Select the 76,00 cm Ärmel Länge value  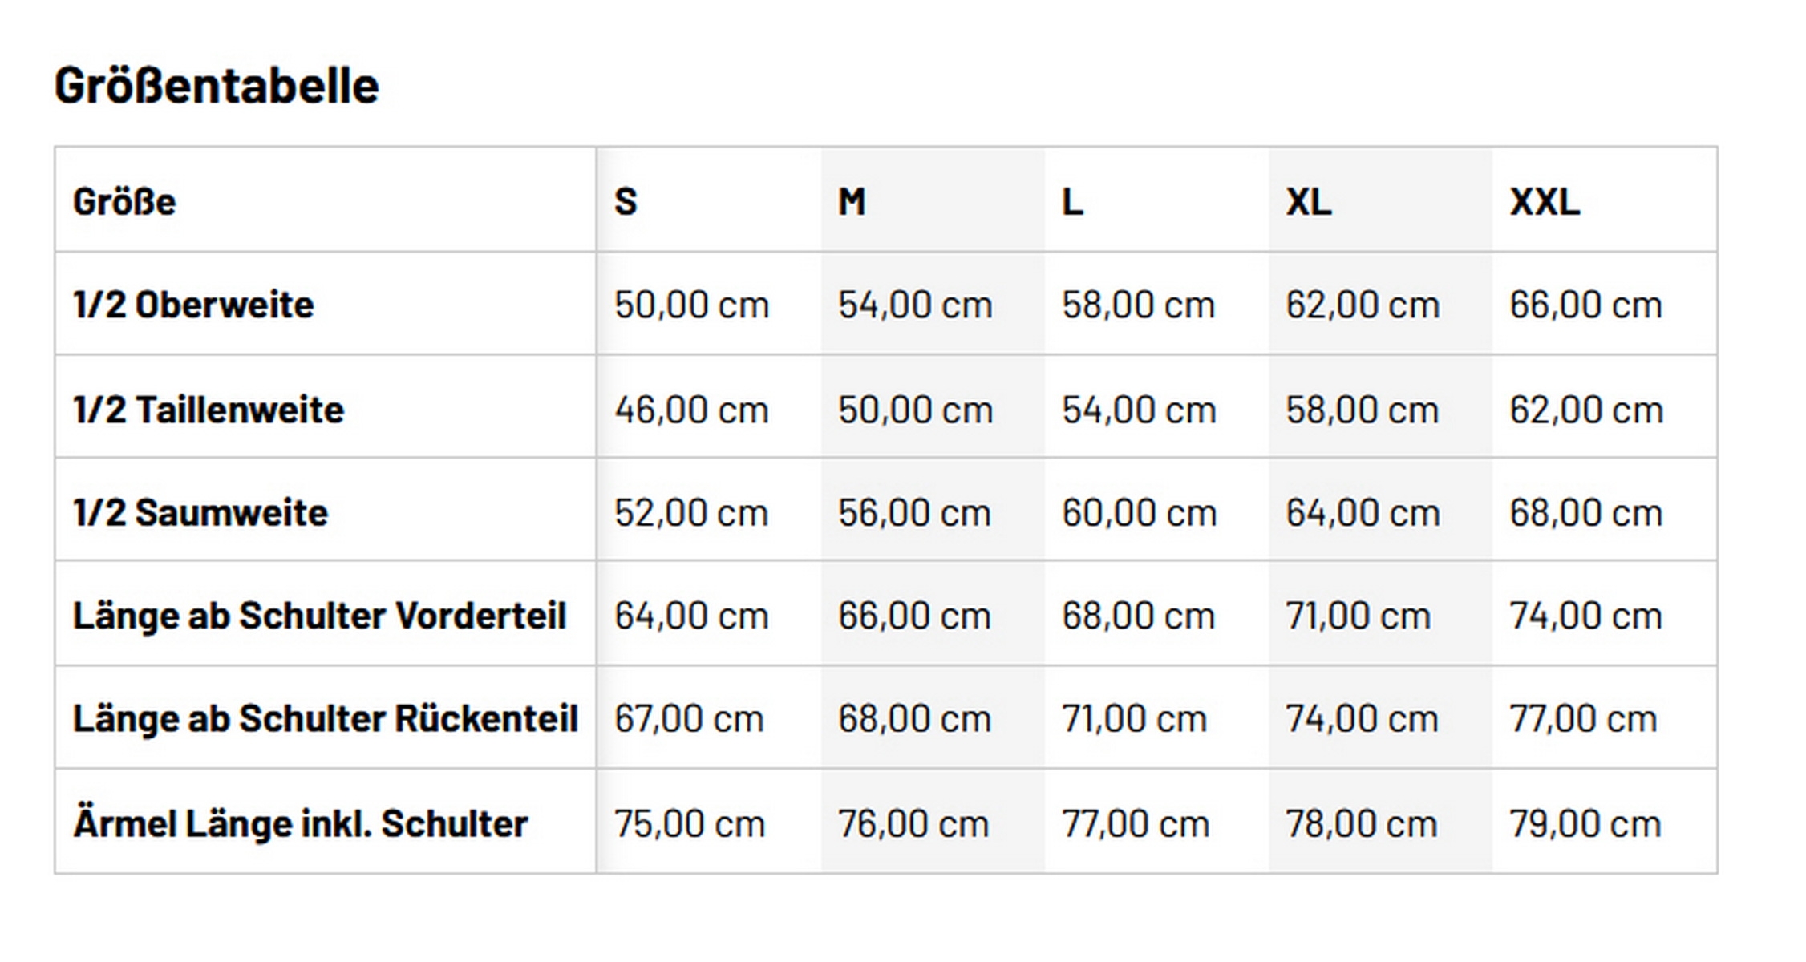(913, 823)
